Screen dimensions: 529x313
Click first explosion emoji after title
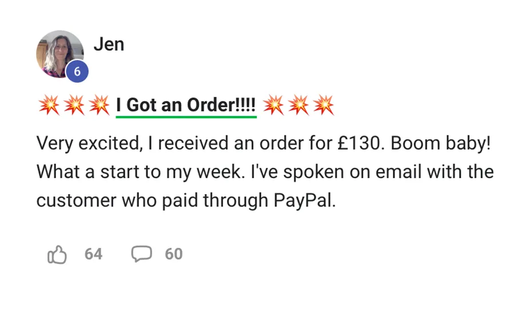click(x=273, y=105)
